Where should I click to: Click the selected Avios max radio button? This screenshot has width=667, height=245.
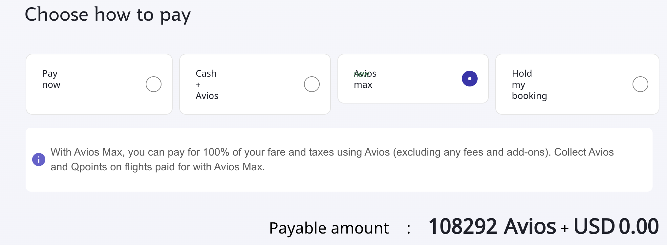(x=470, y=79)
